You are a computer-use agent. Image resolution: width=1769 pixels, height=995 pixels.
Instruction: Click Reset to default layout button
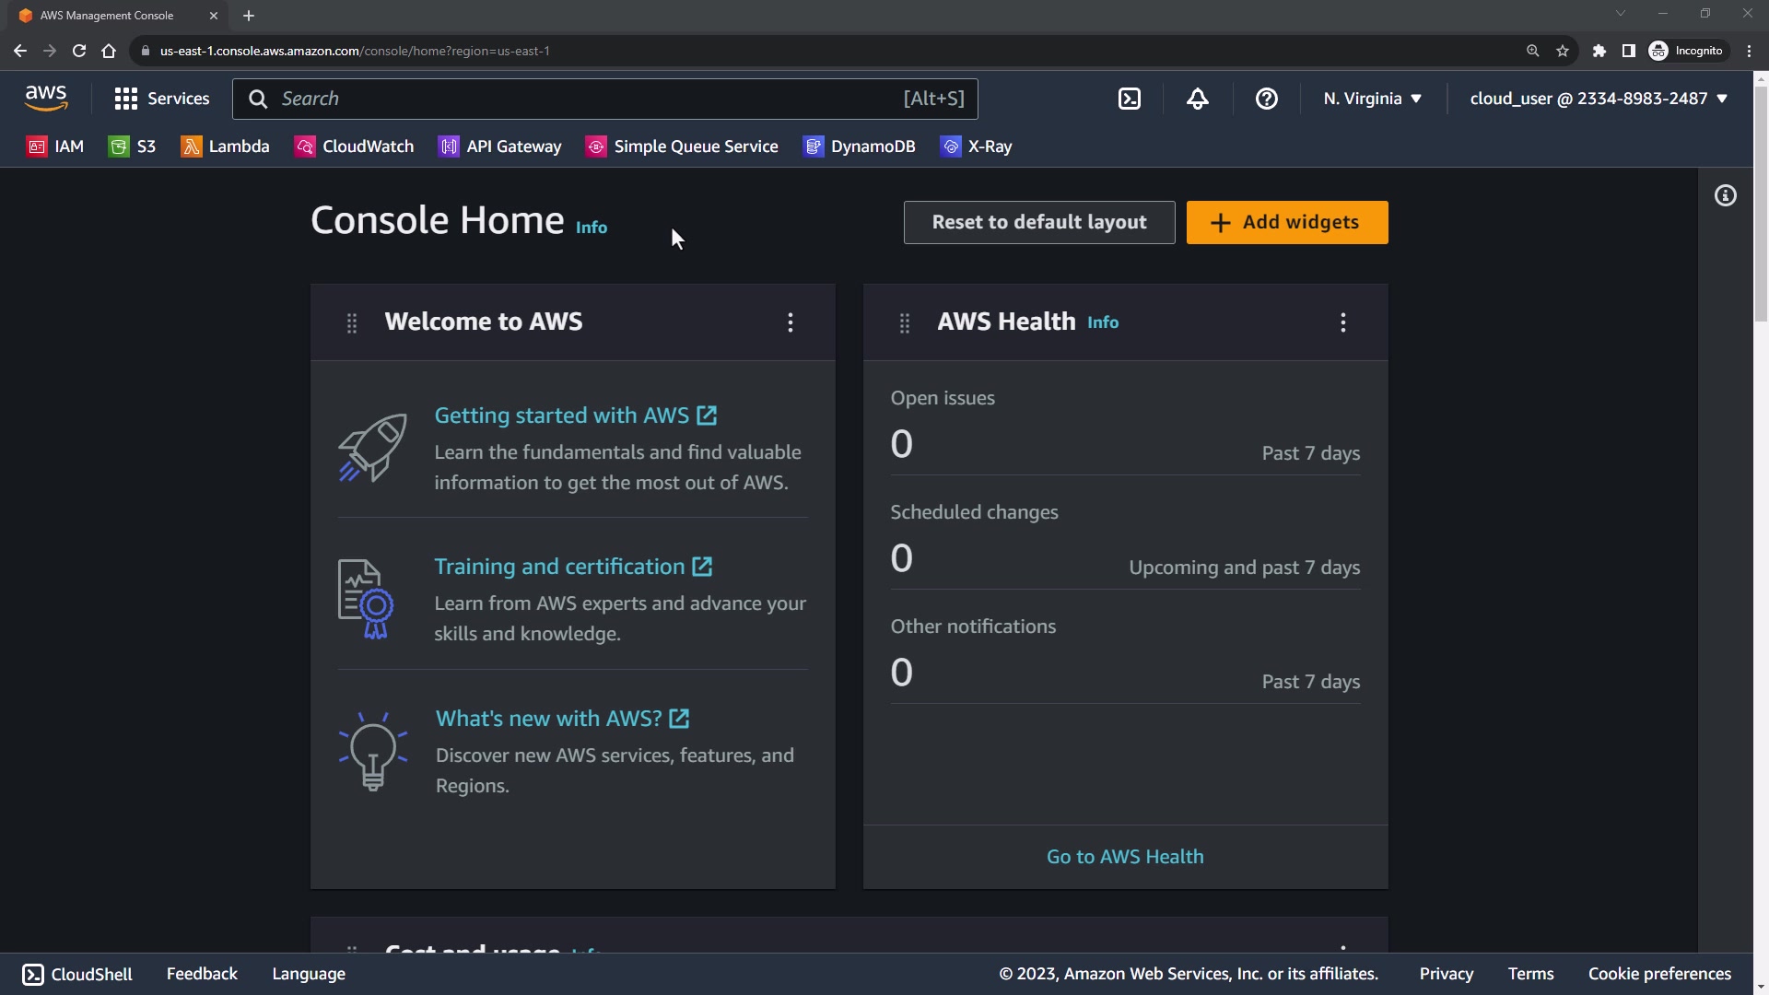click(1039, 222)
